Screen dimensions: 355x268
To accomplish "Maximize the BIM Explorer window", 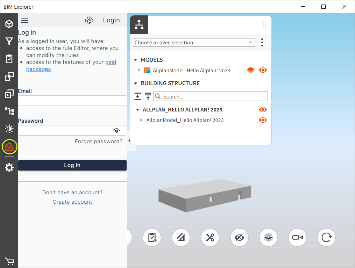I will click(x=324, y=7).
